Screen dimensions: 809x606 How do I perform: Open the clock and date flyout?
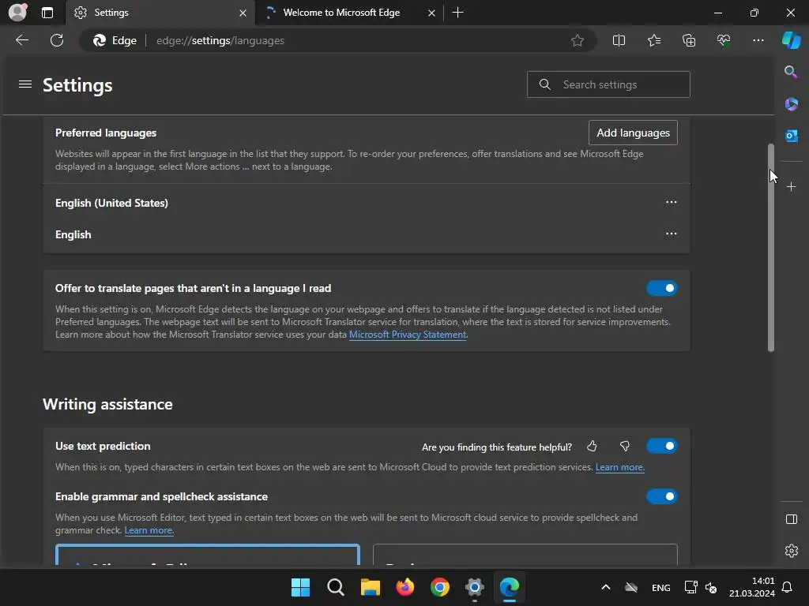click(752, 587)
